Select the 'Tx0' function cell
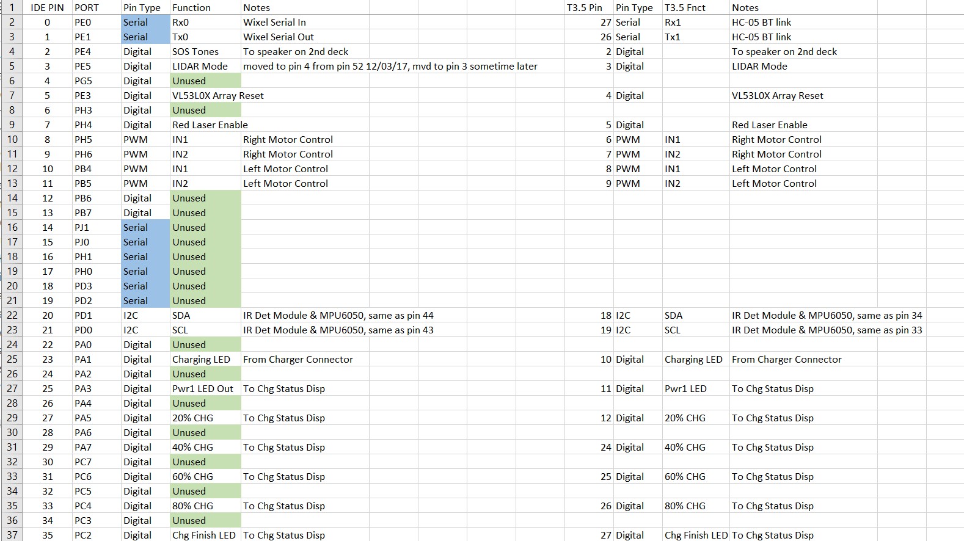Viewport: 964px width, 541px height. coord(205,37)
